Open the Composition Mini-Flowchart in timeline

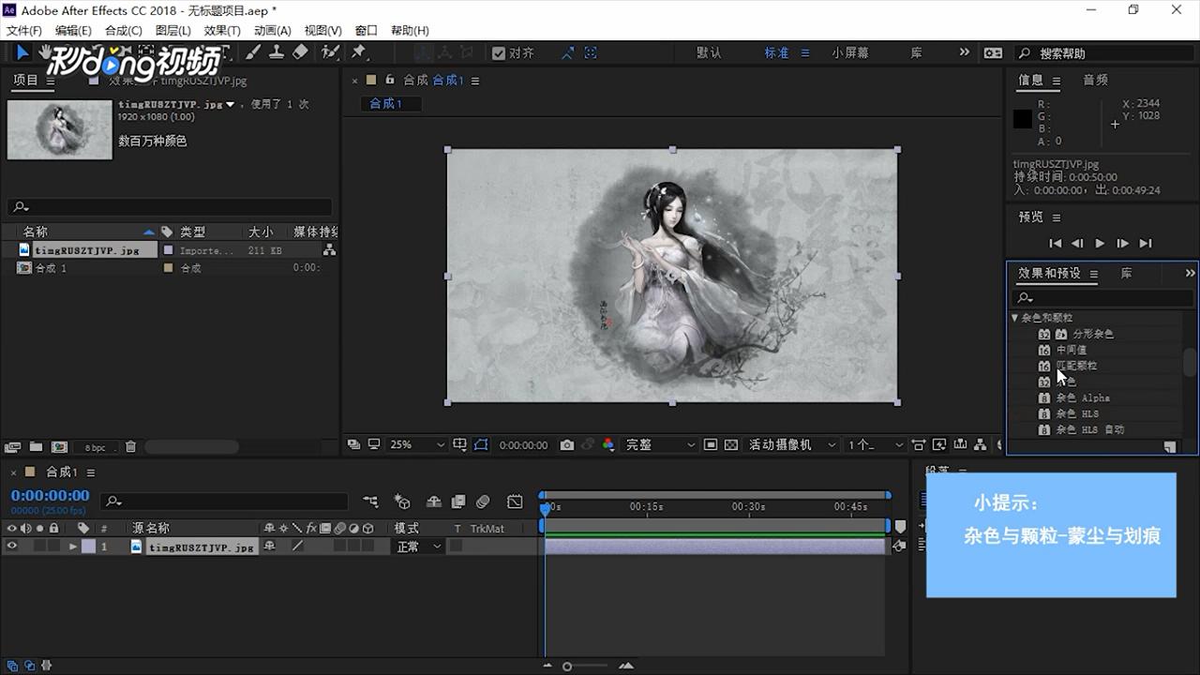pos(371,502)
